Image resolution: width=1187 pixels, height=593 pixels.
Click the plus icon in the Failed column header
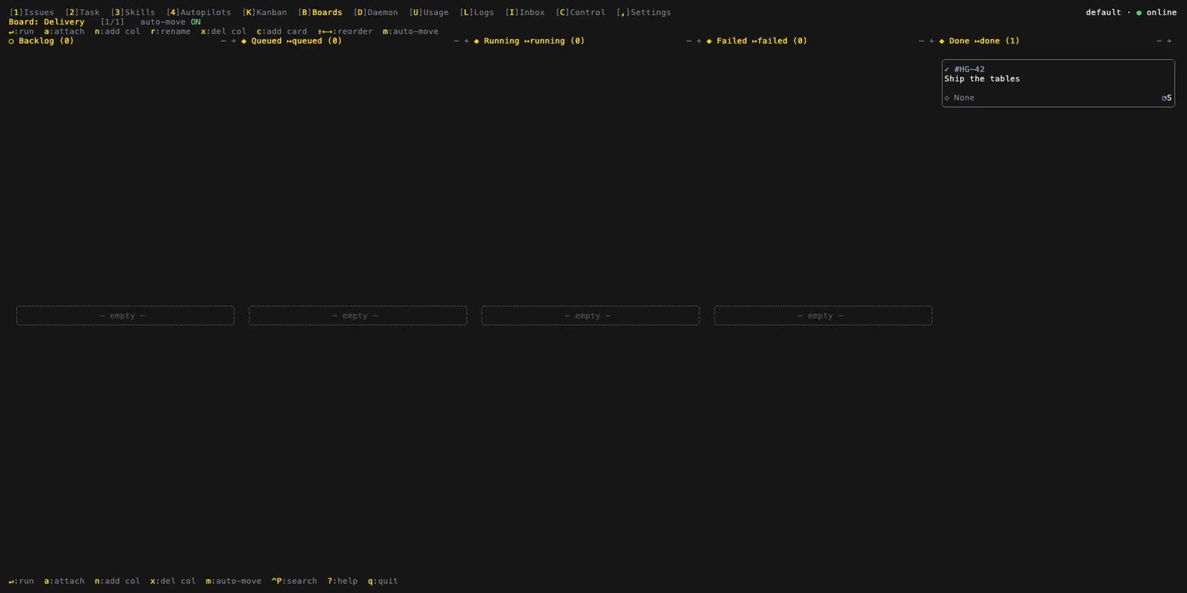coord(931,41)
